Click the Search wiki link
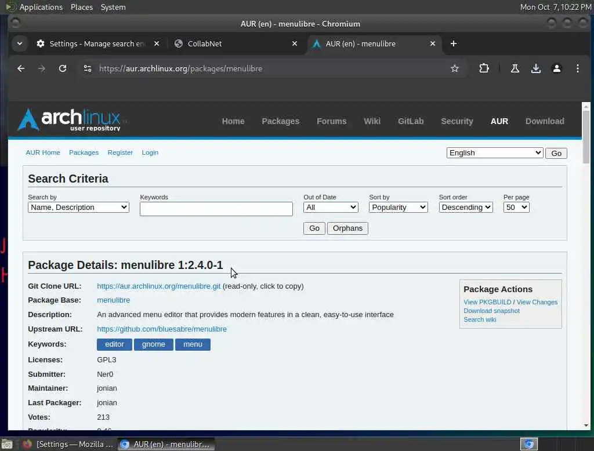Screen dimensions: 594x451 [480, 319]
